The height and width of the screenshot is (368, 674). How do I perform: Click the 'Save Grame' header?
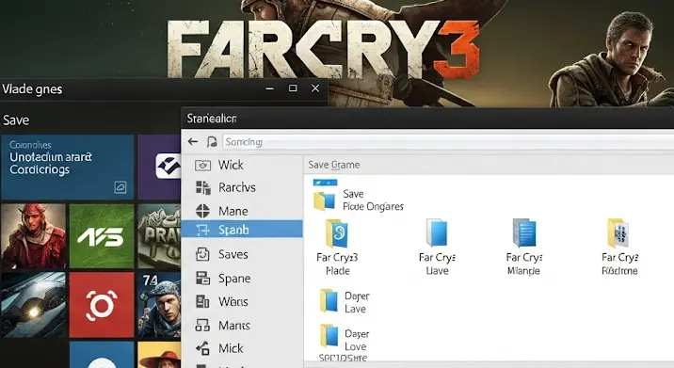point(334,165)
